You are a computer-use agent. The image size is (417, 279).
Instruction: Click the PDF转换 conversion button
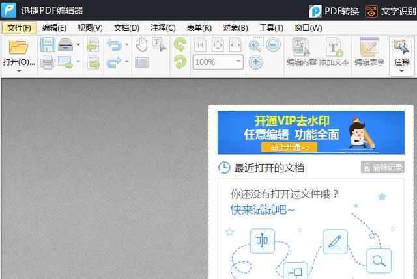pyautogui.click(x=334, y=10)
